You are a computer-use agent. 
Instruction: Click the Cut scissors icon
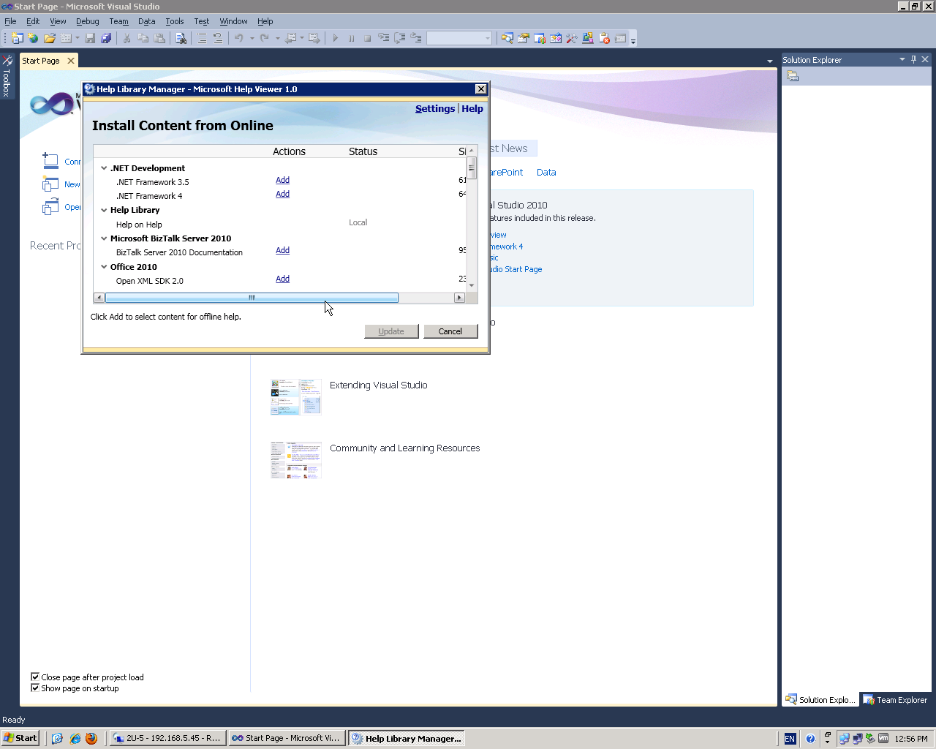click(x=127, y=38)
